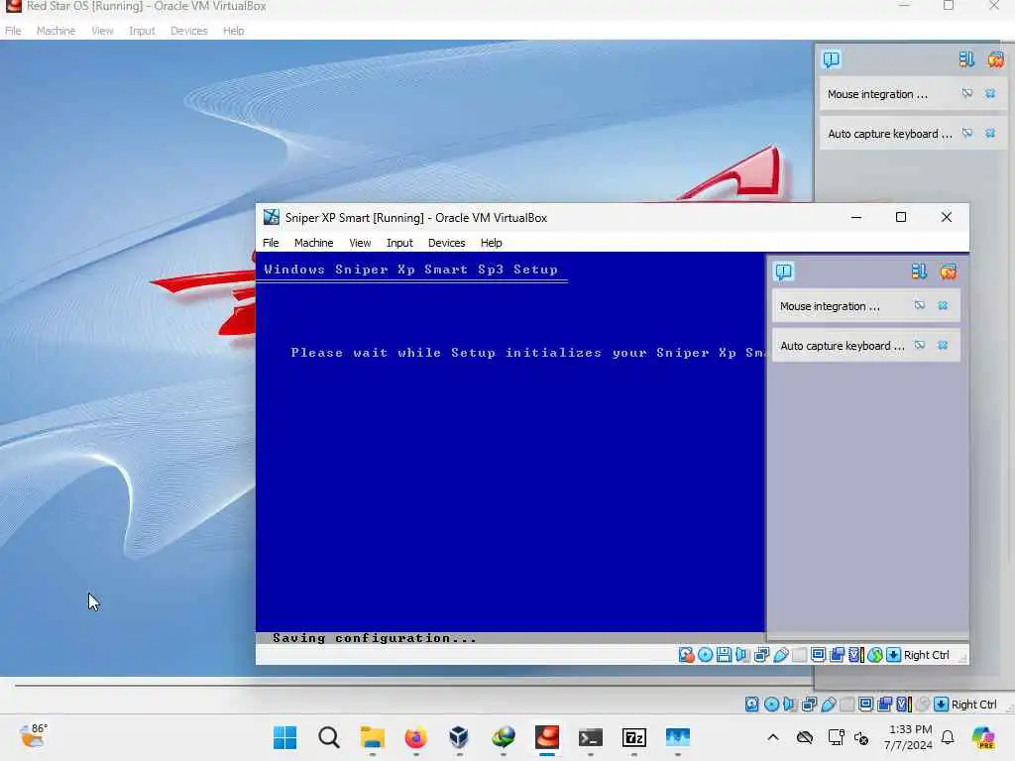Screen dimensions: 1015x761
Task: Delete all notifications in Sniper XP panel
Action: pos(949,272)
